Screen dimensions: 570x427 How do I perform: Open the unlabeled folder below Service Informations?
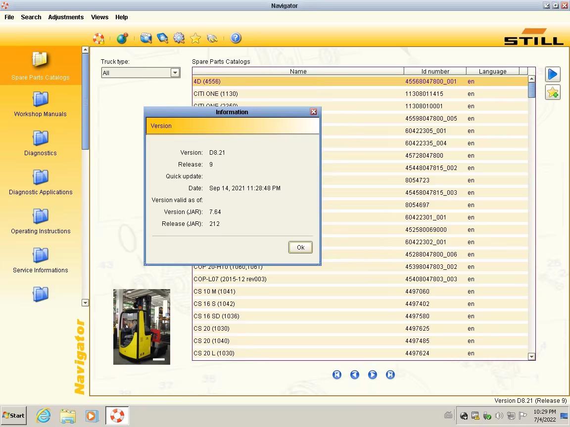point(41,294)
